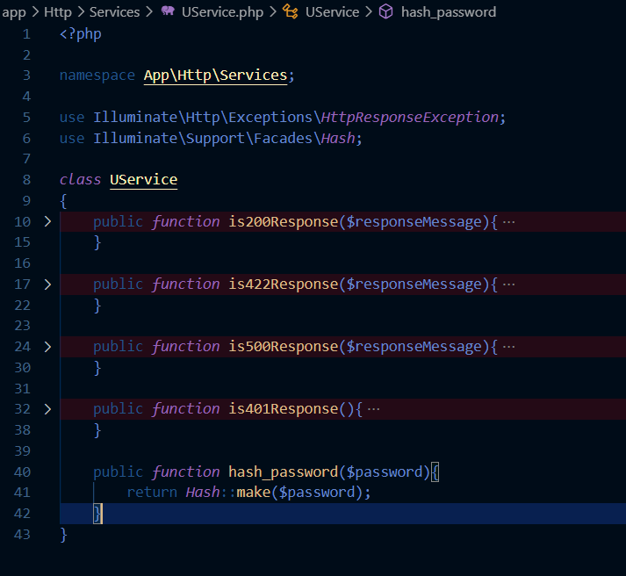Click the 'UService' class name on line 8

[143, 180]
